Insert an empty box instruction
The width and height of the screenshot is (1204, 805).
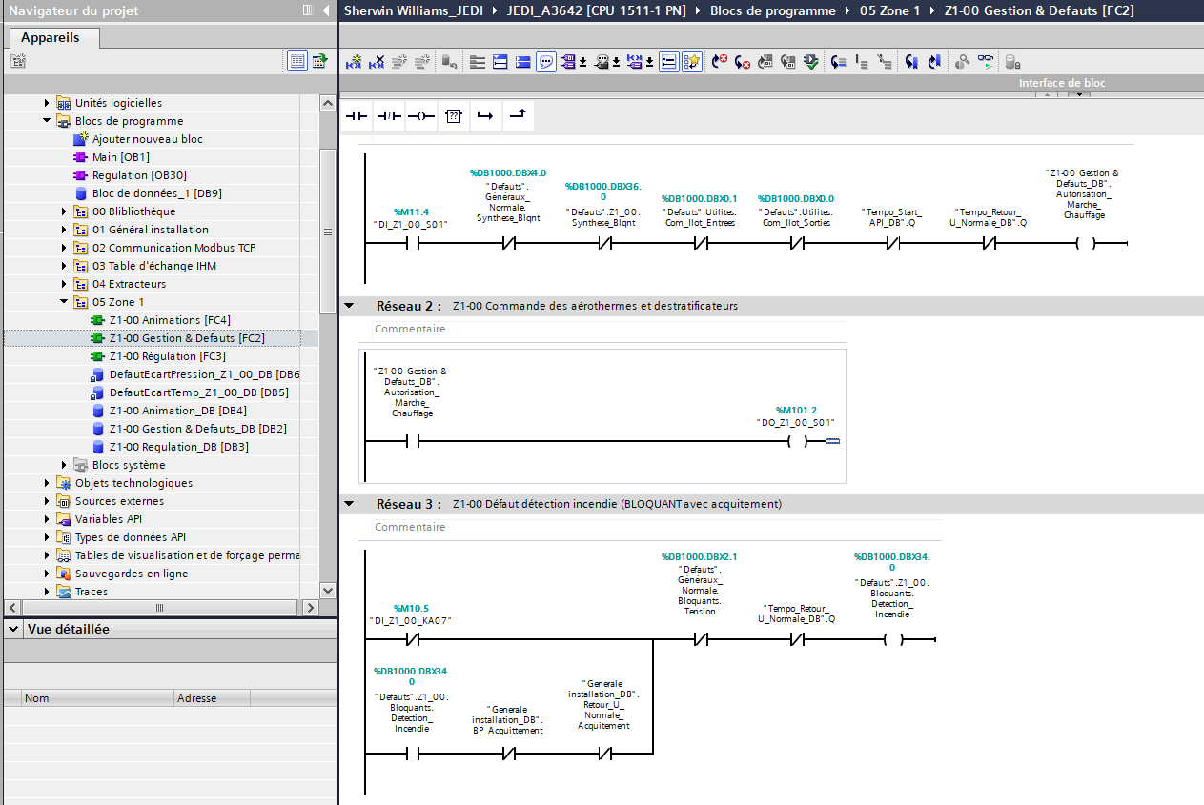454,116
